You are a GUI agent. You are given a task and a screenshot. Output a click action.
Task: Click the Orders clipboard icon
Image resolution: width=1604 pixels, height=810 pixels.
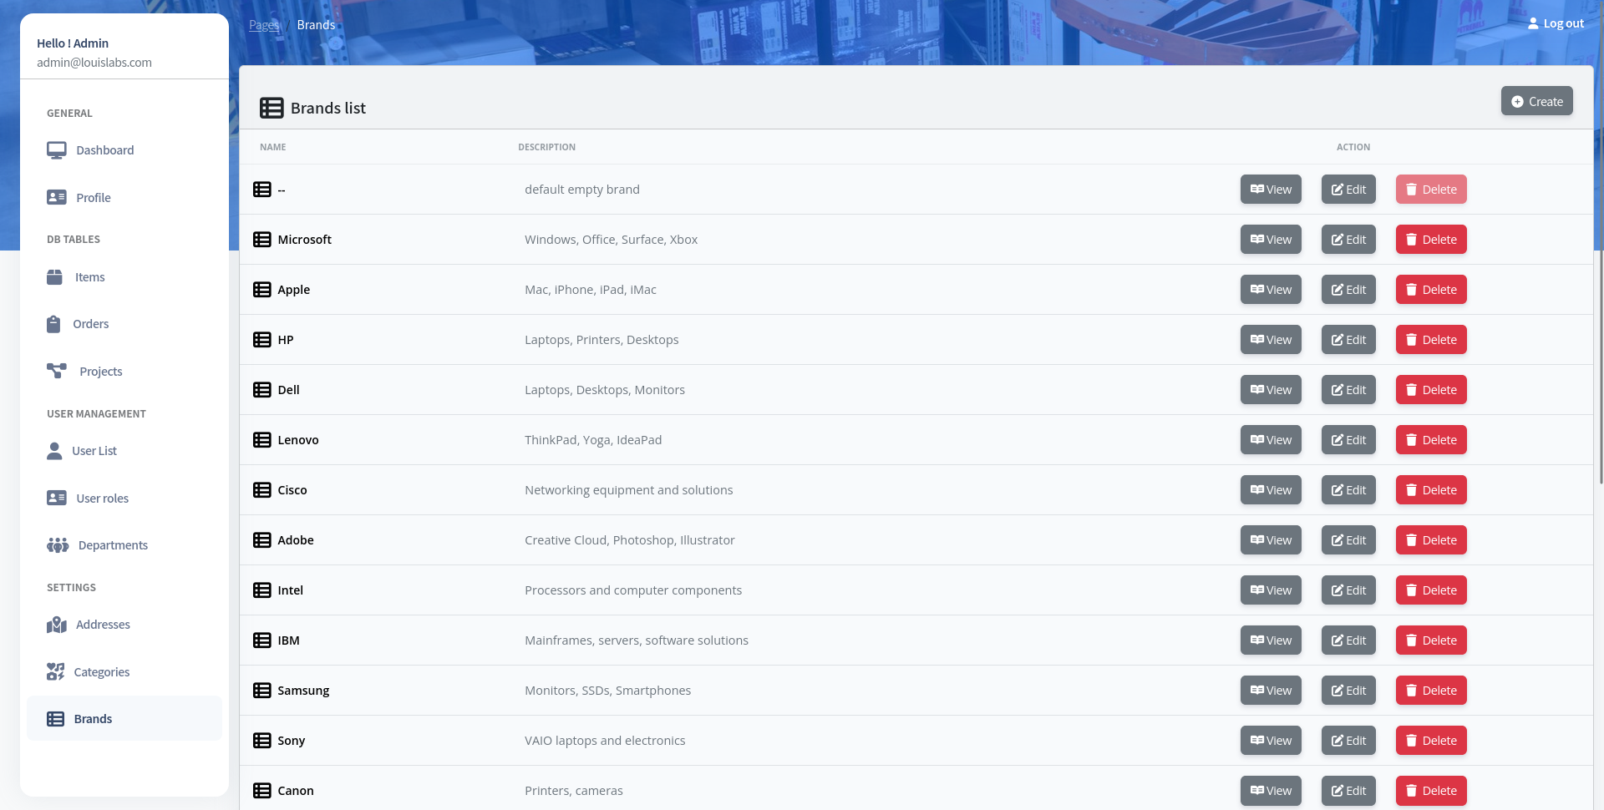53,324
